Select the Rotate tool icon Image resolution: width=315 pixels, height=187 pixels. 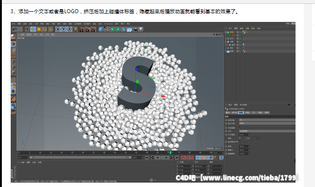(44, 29)
